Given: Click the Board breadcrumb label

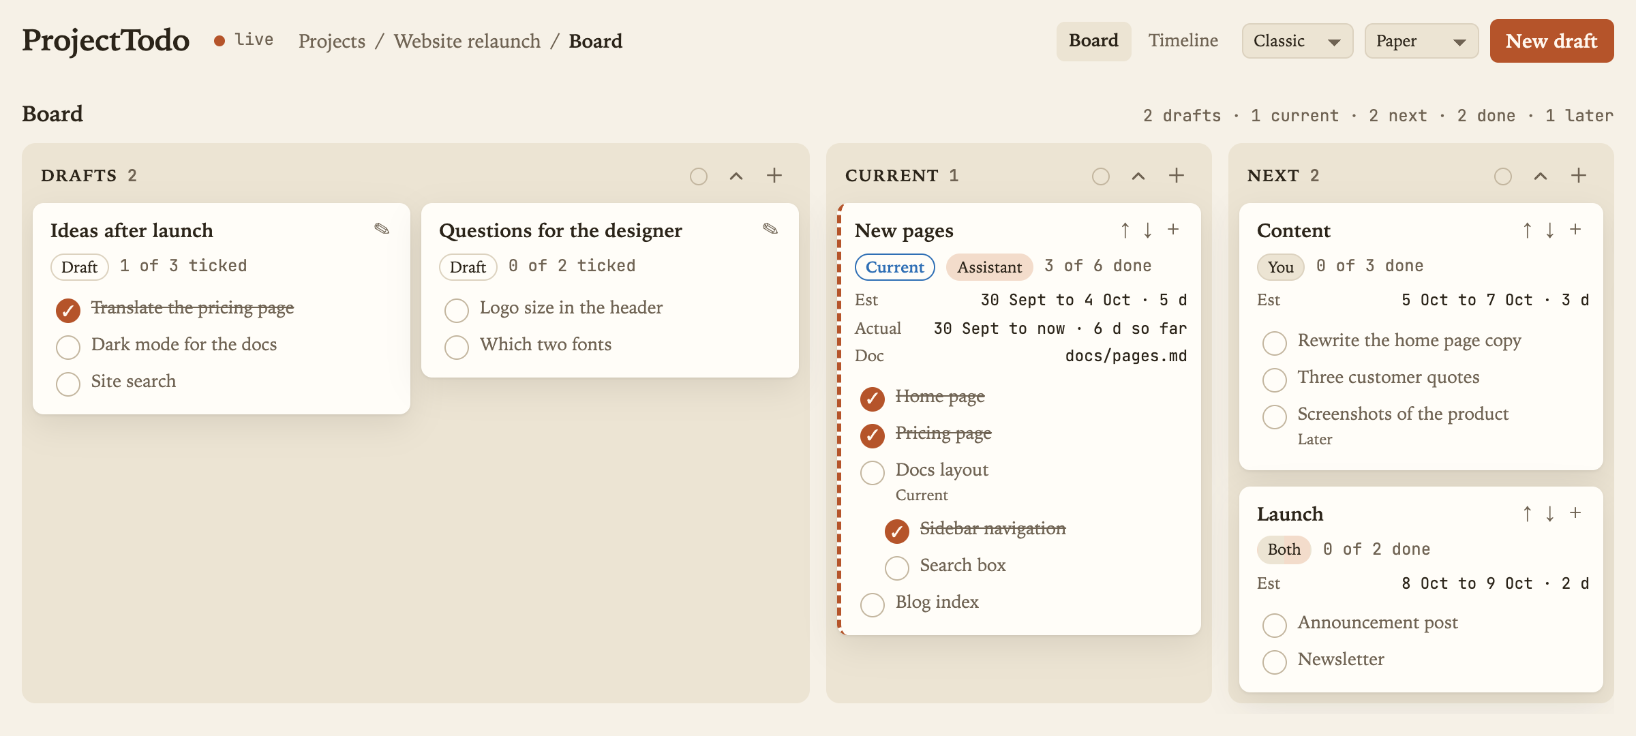Looking at the screenshot, I should tap(595, 42).
